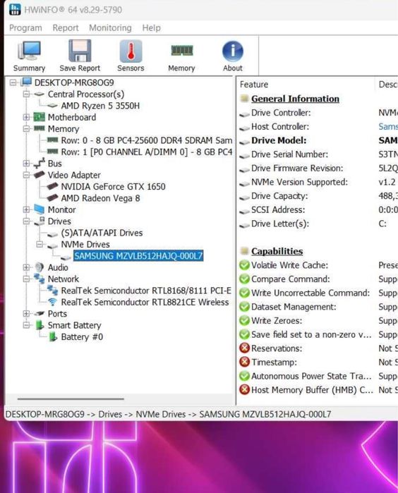Open Sensors thermometer icon
Viewport: 398px width, 493px height.
pyautogui.click(x=131, y=51)
